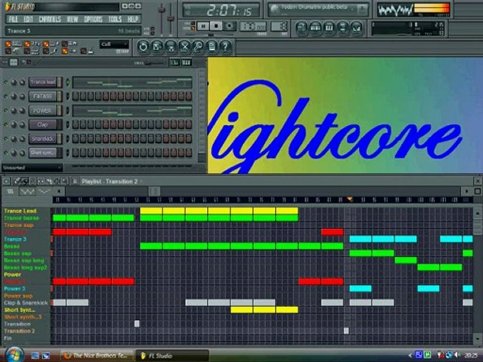This screenshot has height=362, width=483.
Task: Toggle pattern mode indicator
Action: 193,24
